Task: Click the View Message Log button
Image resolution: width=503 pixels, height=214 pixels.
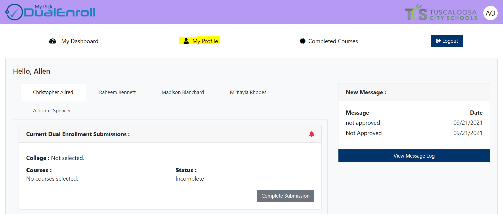Action: 414,156
